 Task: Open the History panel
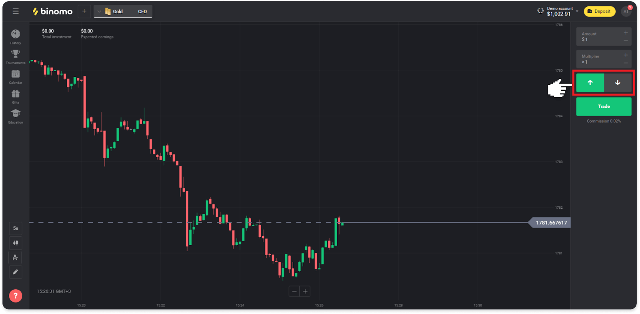point(16,36)
